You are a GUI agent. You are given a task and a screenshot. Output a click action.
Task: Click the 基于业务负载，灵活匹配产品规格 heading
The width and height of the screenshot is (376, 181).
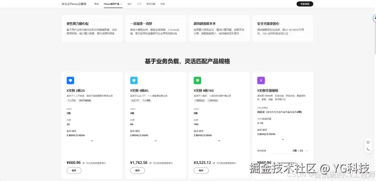click(187, 62)
